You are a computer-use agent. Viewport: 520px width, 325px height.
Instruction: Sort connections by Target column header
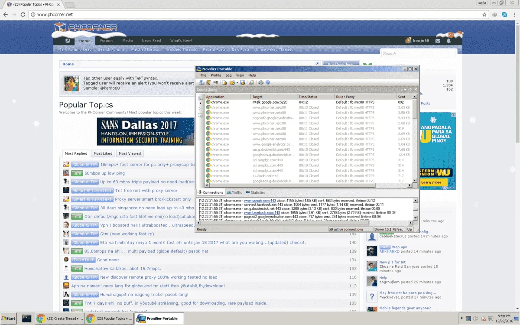274,97
